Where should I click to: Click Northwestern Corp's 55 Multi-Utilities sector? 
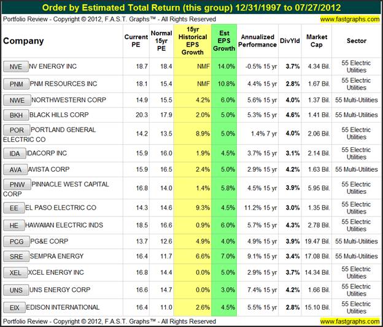[357, 100]
